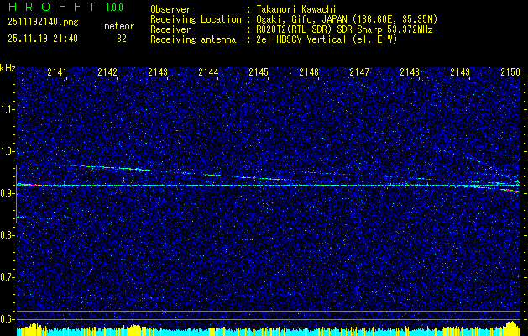Click the meteor label
The width and height of the screenshot is (528, 336).
(119, 26)
